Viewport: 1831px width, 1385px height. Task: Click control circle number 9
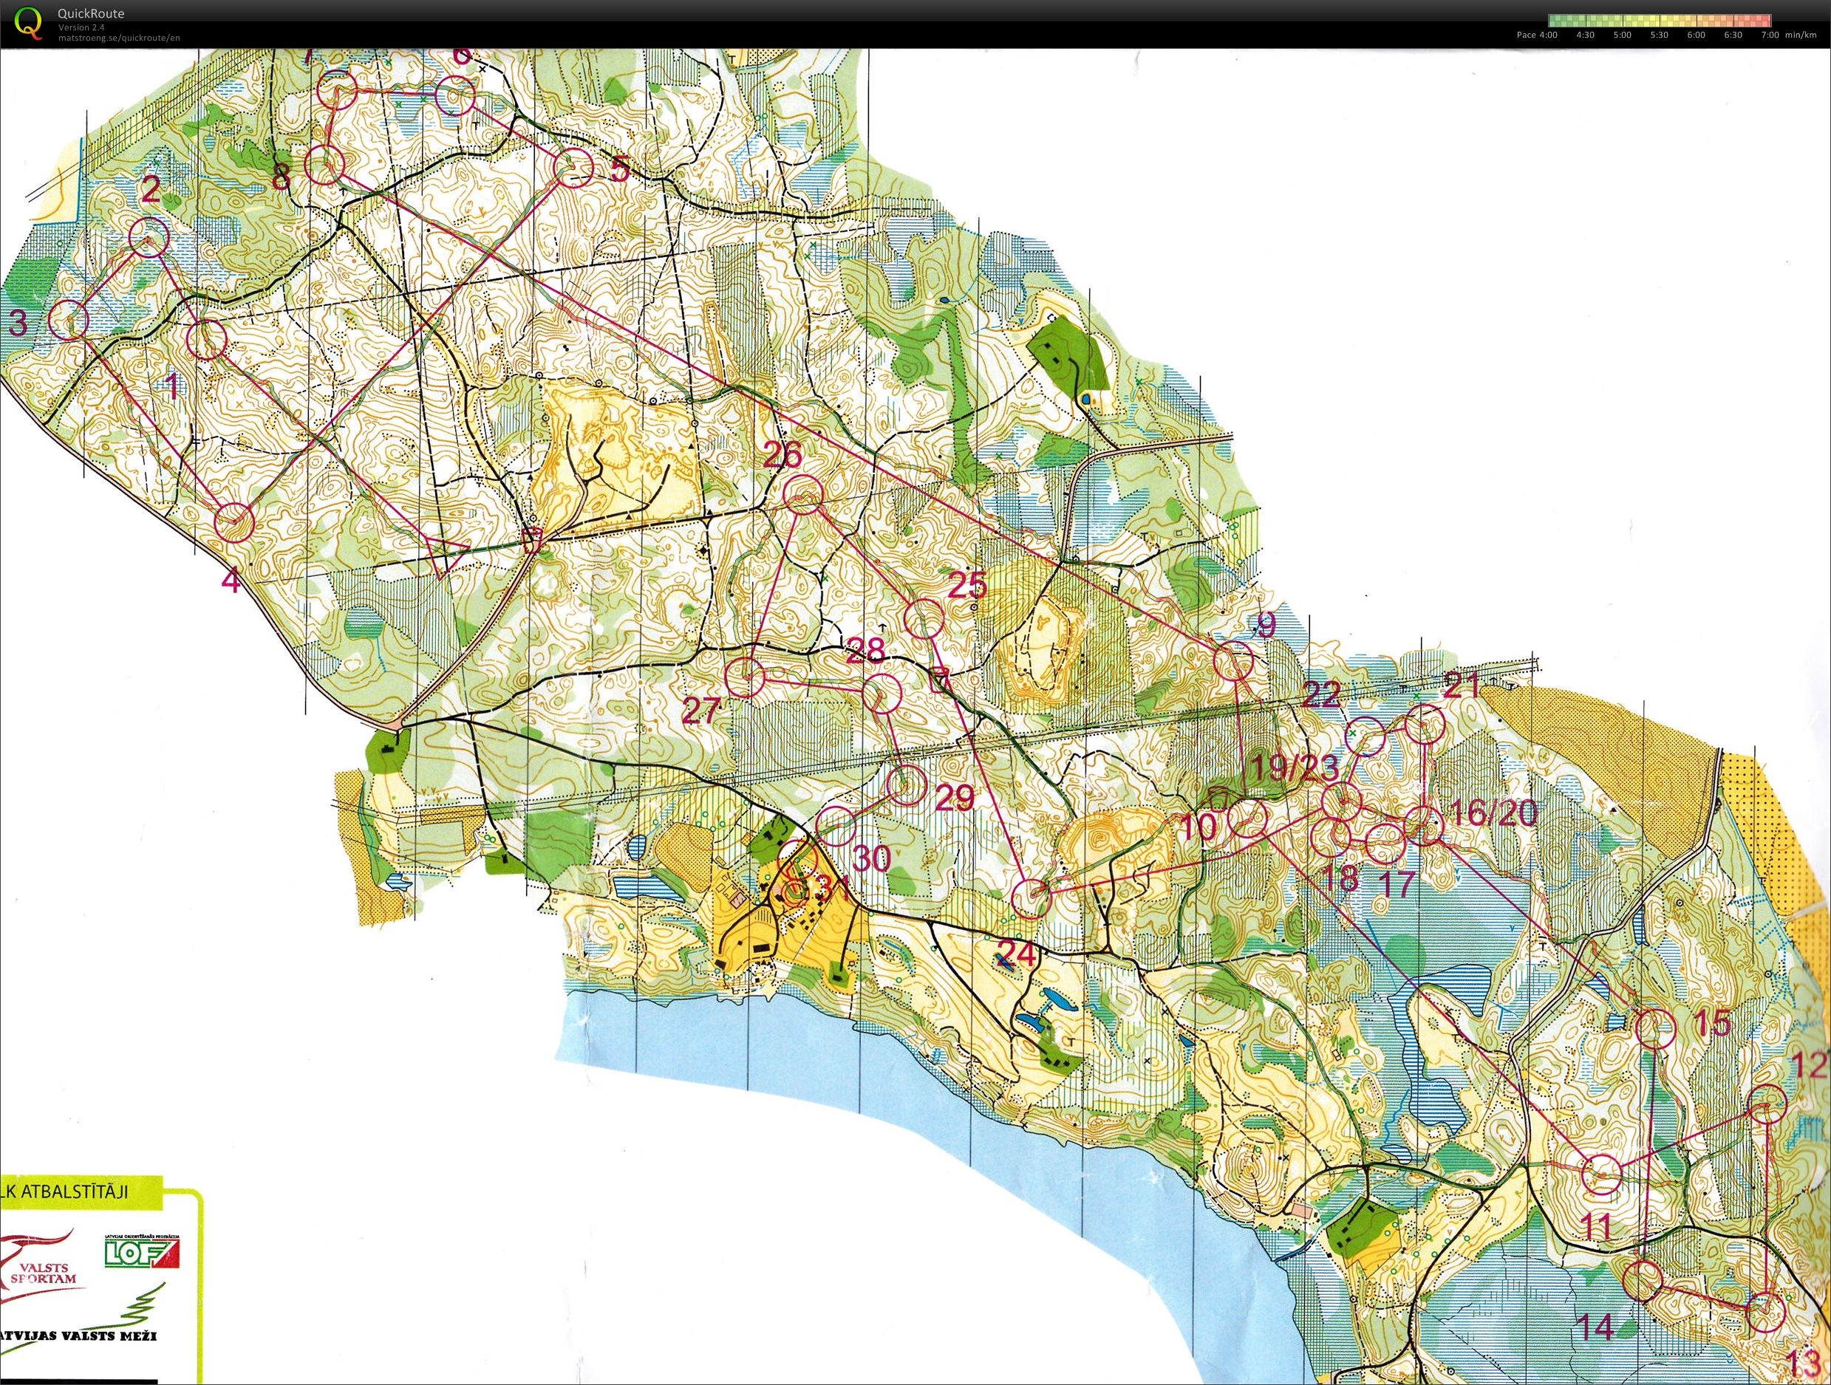[x=1233, y=662]
